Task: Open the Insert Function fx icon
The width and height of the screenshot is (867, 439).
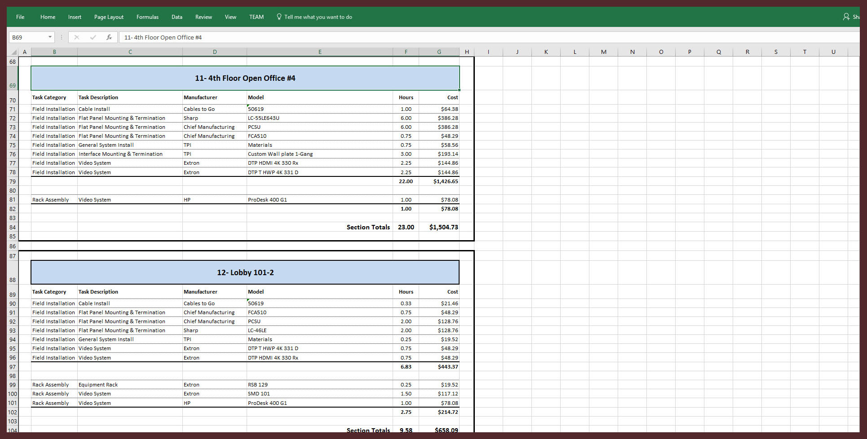Action: point(109,37)
